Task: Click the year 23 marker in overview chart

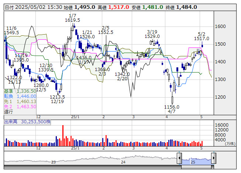Action: (x=54, y=162)
